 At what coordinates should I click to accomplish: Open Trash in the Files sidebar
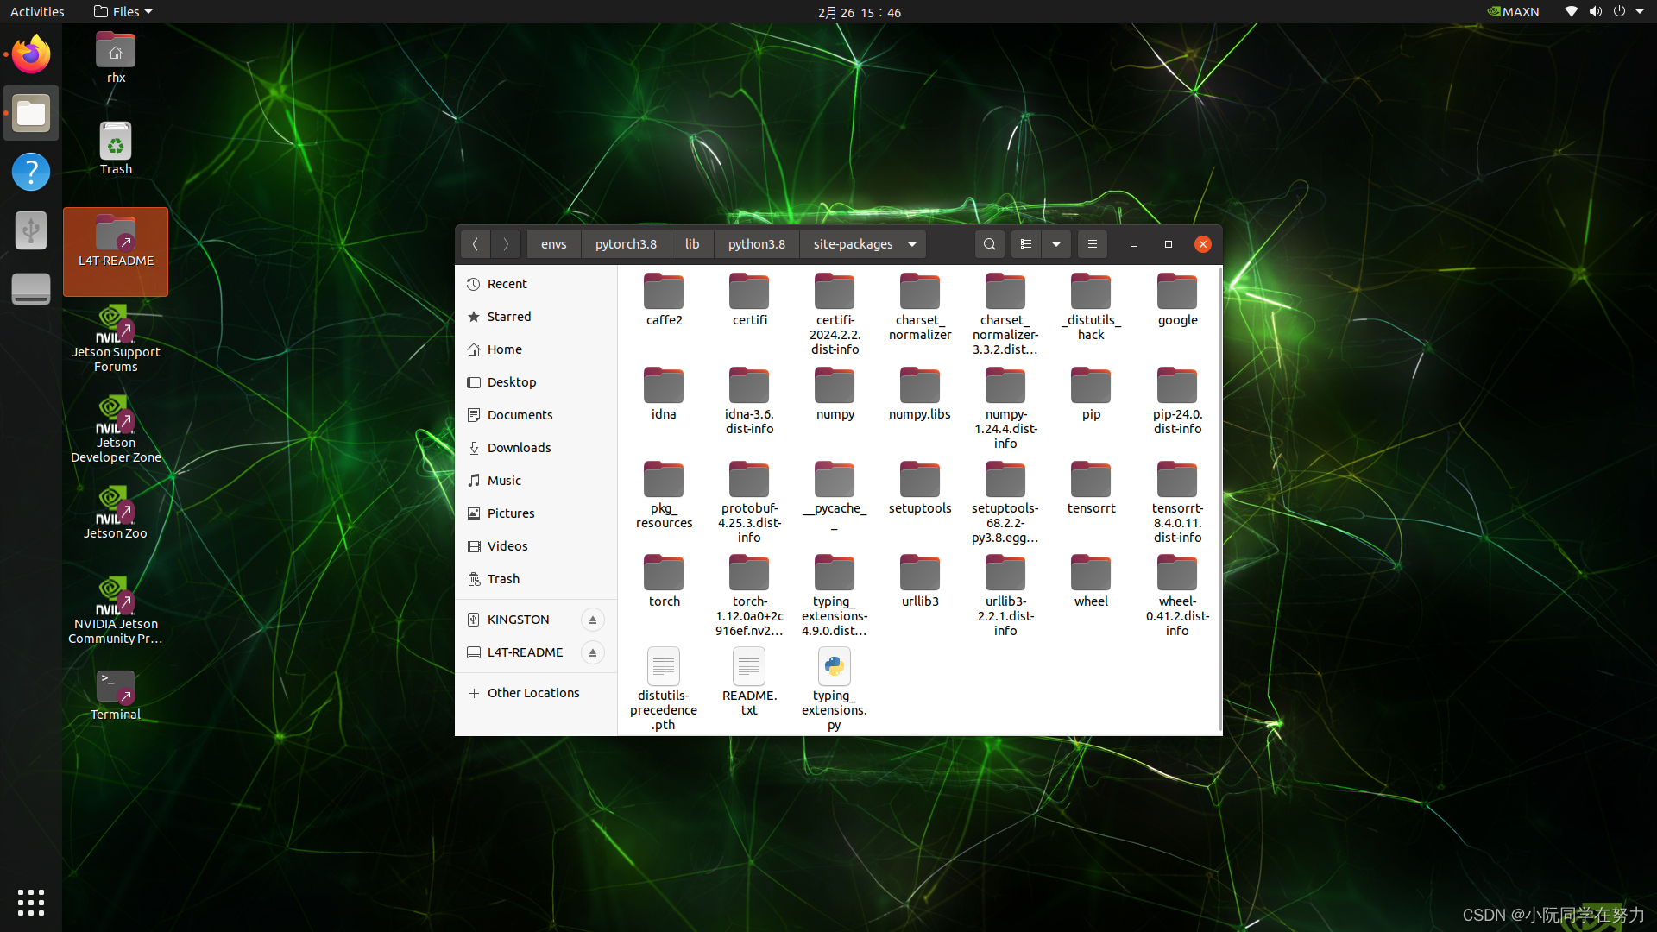tap(536, 579)
